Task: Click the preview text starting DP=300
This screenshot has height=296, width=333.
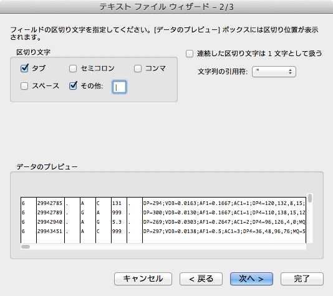Action: 224,212
